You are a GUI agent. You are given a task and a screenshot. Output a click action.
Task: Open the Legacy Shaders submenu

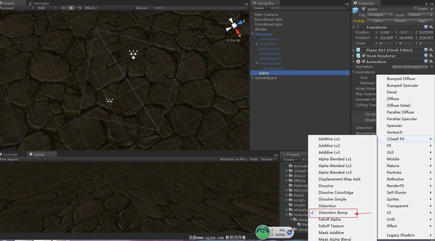click(405, 235)
